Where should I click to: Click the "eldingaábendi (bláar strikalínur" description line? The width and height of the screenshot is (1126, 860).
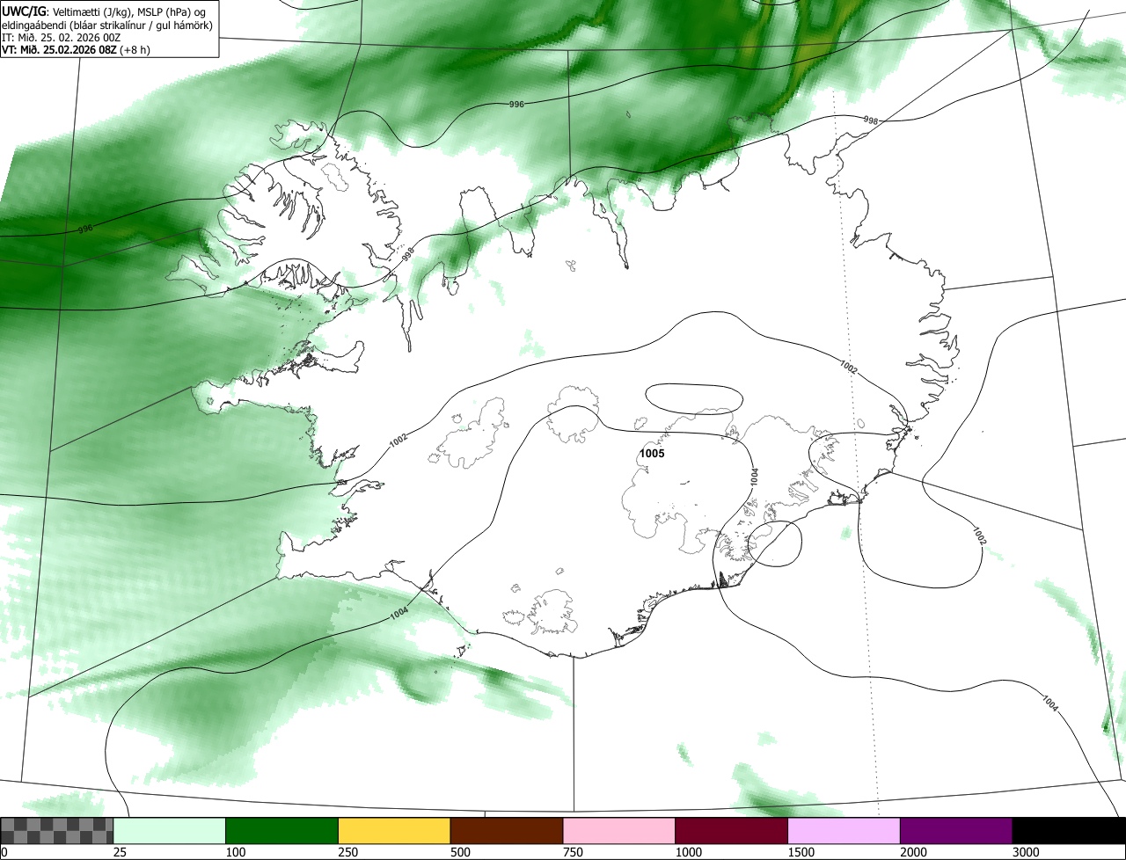(107, 25)
